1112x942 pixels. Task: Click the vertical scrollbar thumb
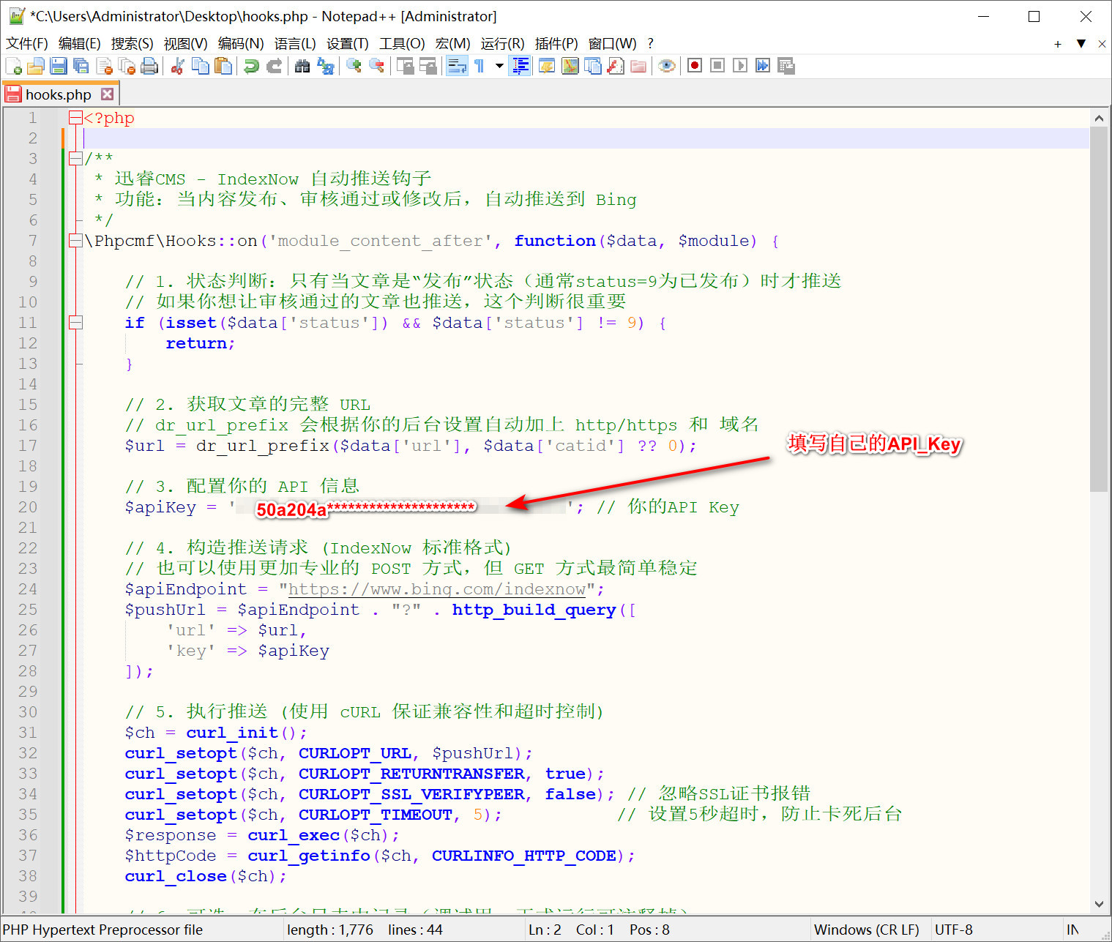click(x=1098, y=307)
